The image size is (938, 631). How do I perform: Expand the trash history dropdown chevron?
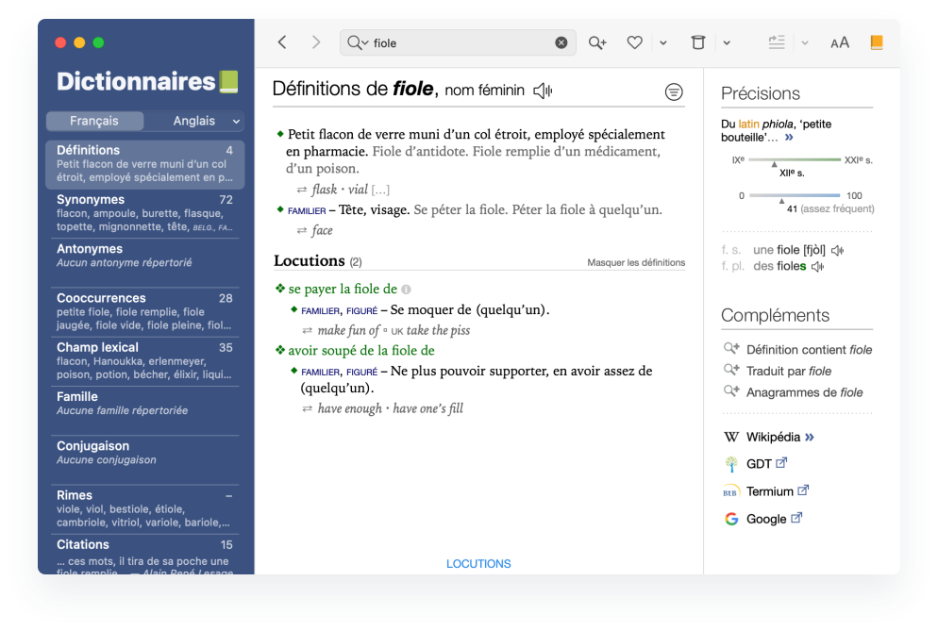click(727, 42)
